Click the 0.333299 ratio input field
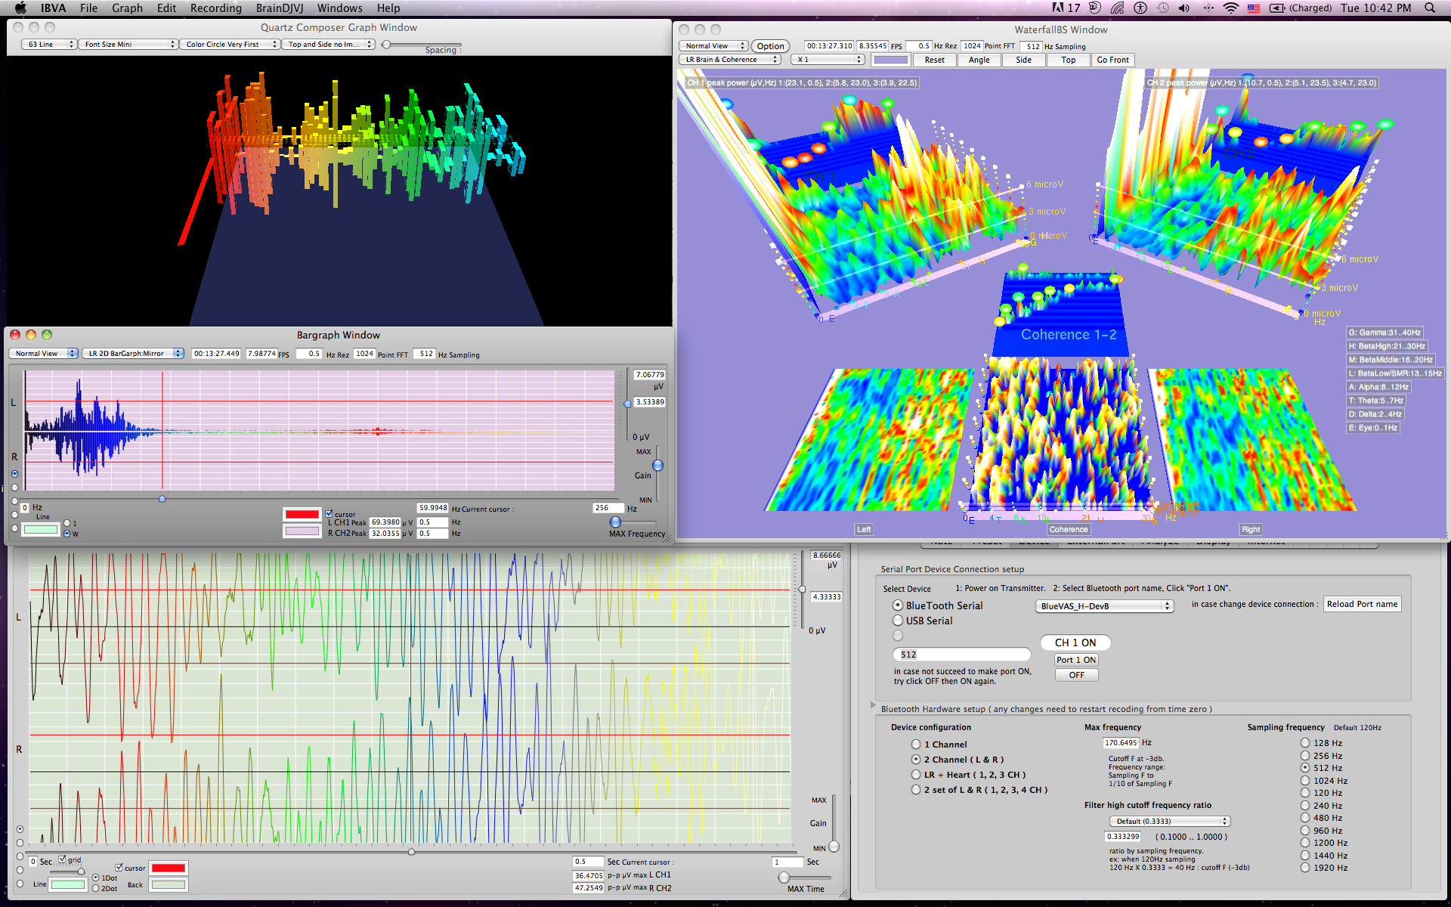 pos(1123,837)
